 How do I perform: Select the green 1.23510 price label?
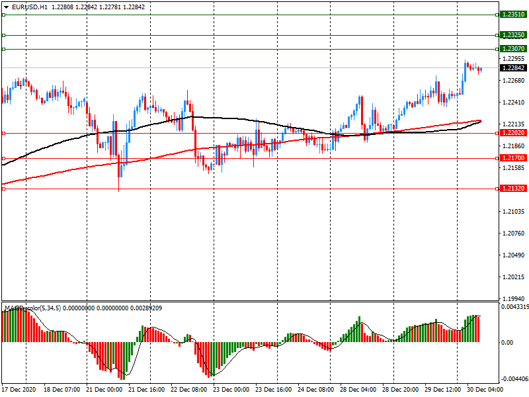coord(513,14)
